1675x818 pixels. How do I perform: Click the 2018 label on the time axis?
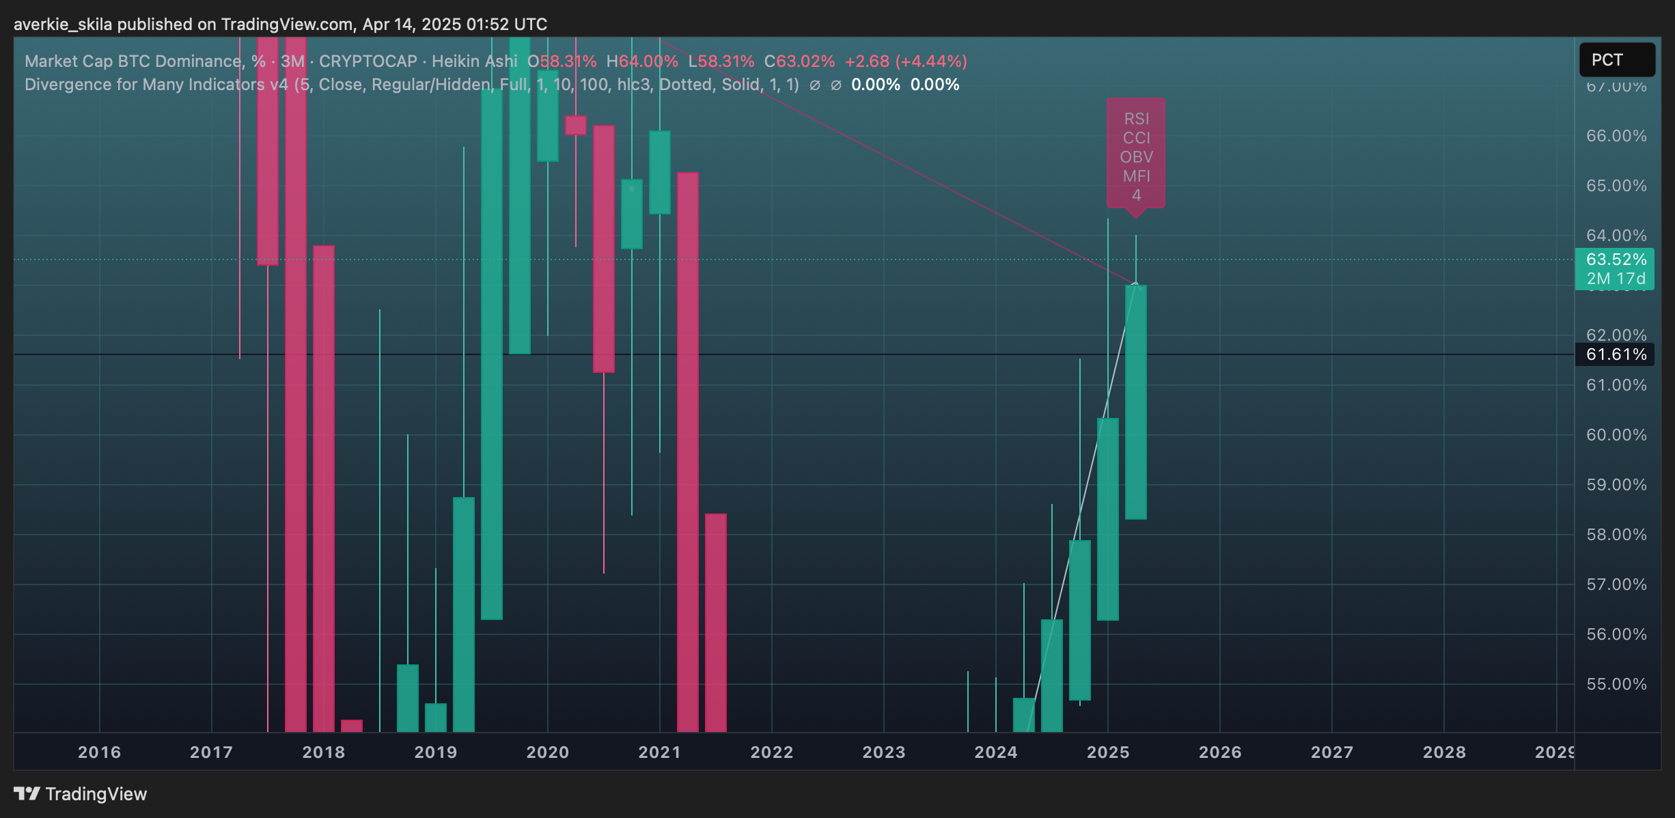click(x=324, y=752)
